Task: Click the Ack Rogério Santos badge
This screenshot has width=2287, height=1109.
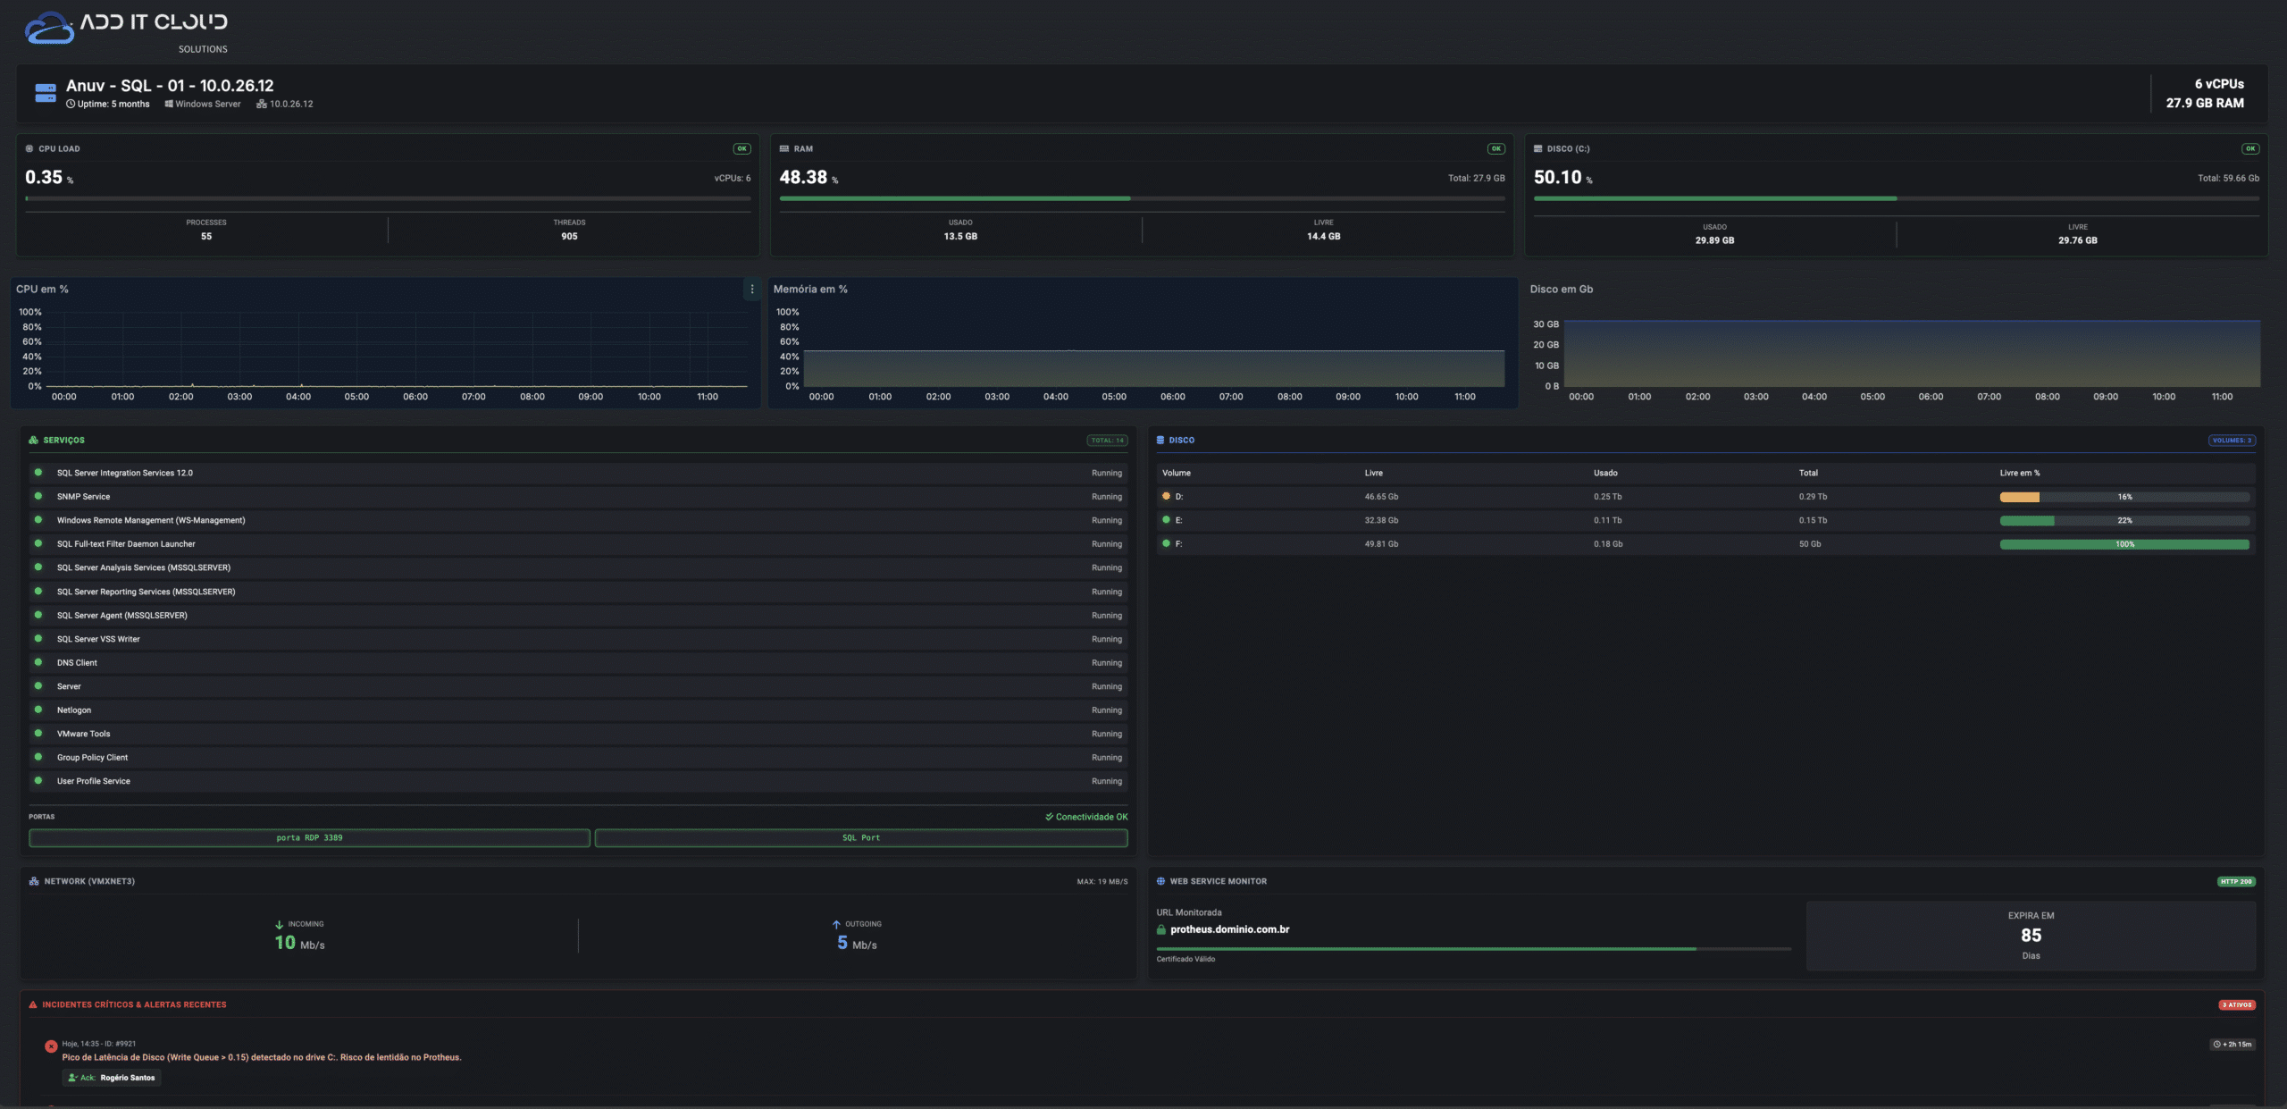Action: [x=112, y=1078]
